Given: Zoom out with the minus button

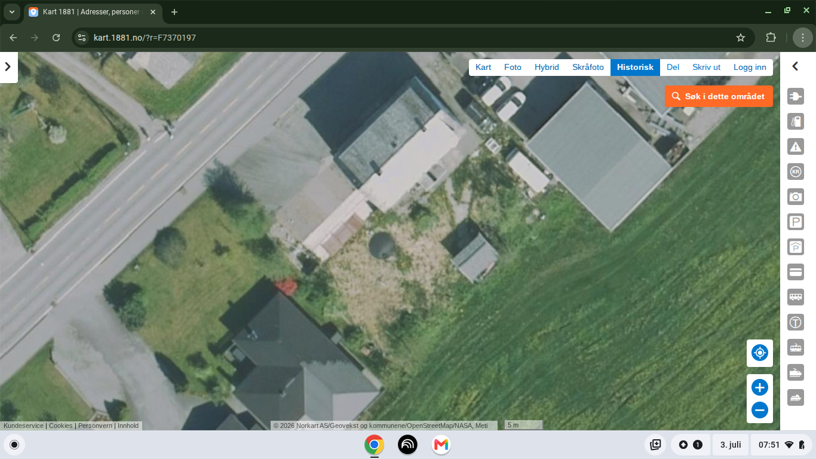Looking at the screenshot, I should (x=760, y=410).
